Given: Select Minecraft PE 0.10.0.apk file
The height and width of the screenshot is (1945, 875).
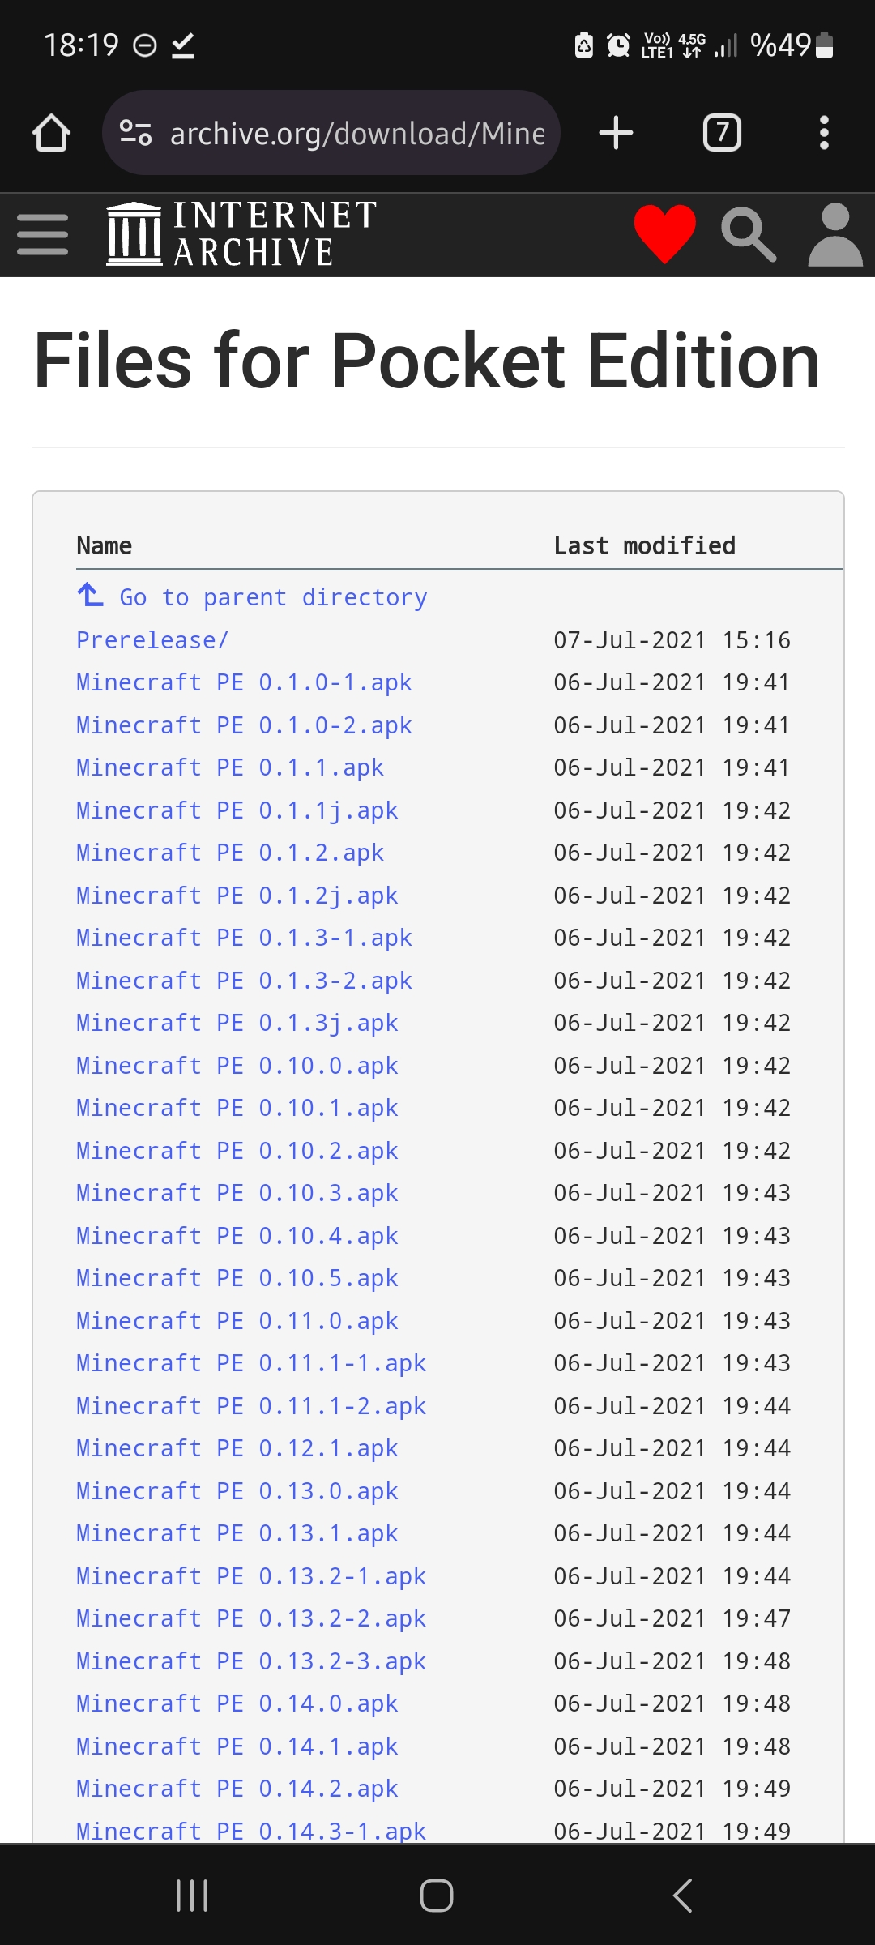Looking at the screenshot, I should tap(237, 1066).
